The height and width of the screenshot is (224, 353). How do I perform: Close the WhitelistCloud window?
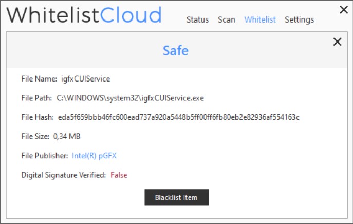(x=344, y=9)
